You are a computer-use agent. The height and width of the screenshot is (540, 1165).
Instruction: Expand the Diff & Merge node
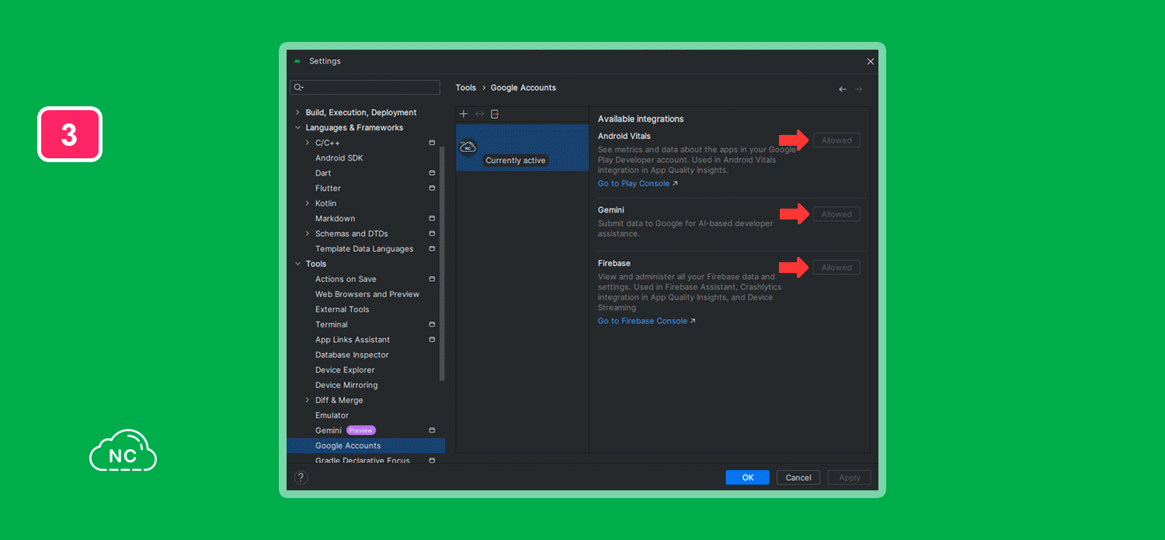[307, 400]
